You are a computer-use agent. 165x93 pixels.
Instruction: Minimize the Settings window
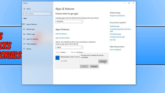pos(125,3)
